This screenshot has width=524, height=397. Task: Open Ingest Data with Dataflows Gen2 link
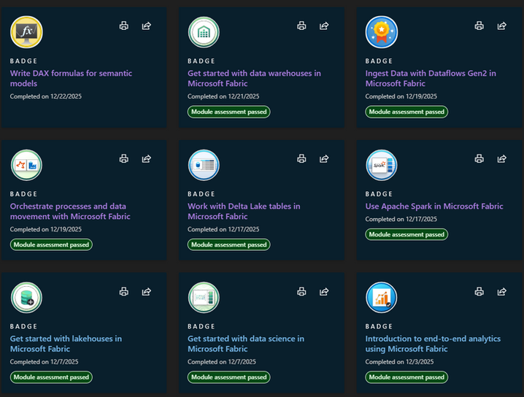[x=431, y=78]
